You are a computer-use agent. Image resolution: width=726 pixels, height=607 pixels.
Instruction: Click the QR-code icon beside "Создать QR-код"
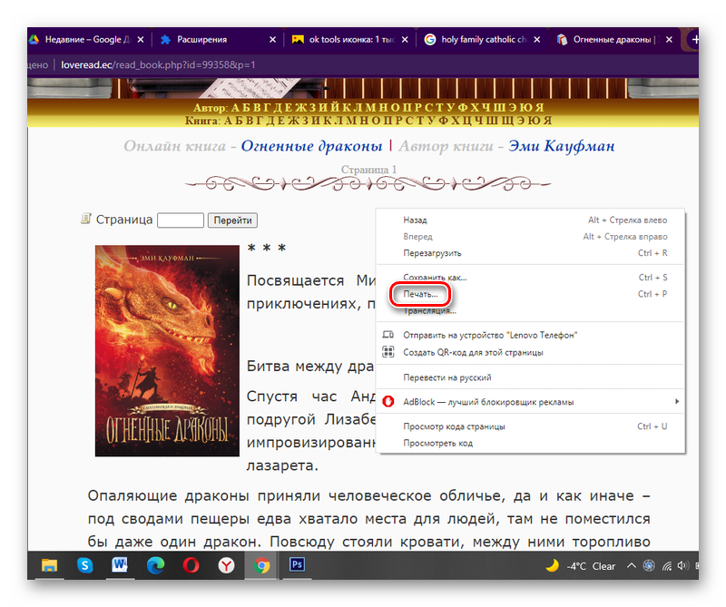[390, 351]
